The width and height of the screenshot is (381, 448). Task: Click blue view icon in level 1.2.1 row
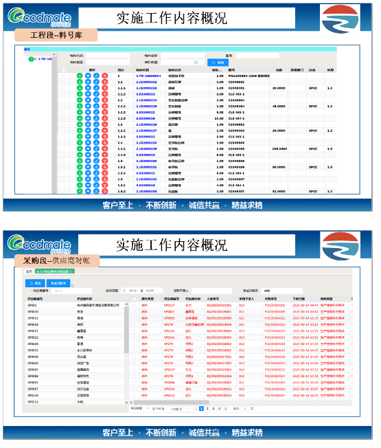pos(88,107)
